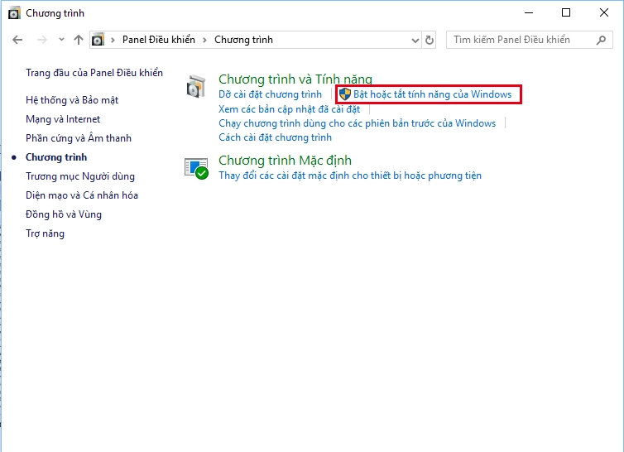Open Phần cứng và Âm thanh category
This screenshot has width=624, height=452.
click(79, 138)
